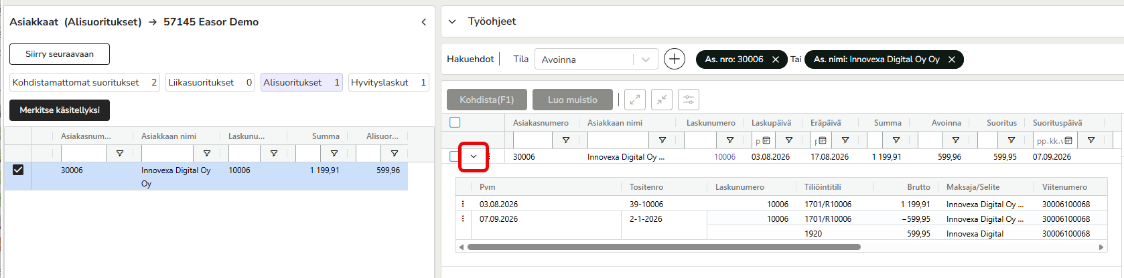Open the table settings sliders icon
1124x278 pixels.
689,100
